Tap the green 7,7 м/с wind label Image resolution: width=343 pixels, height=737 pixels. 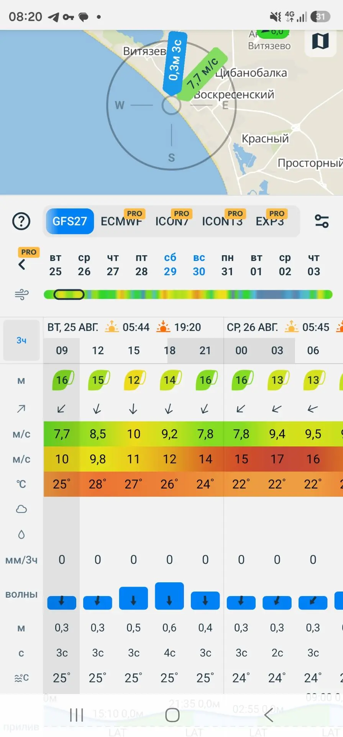[202, 74]
